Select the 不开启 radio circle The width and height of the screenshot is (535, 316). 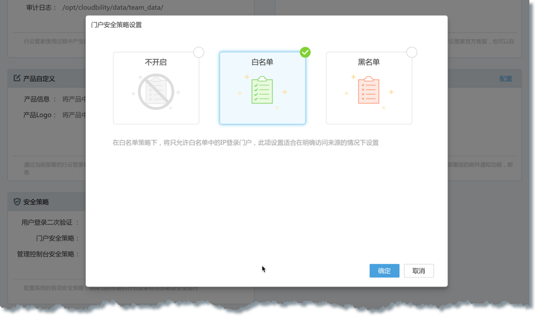tap(199, 52)
